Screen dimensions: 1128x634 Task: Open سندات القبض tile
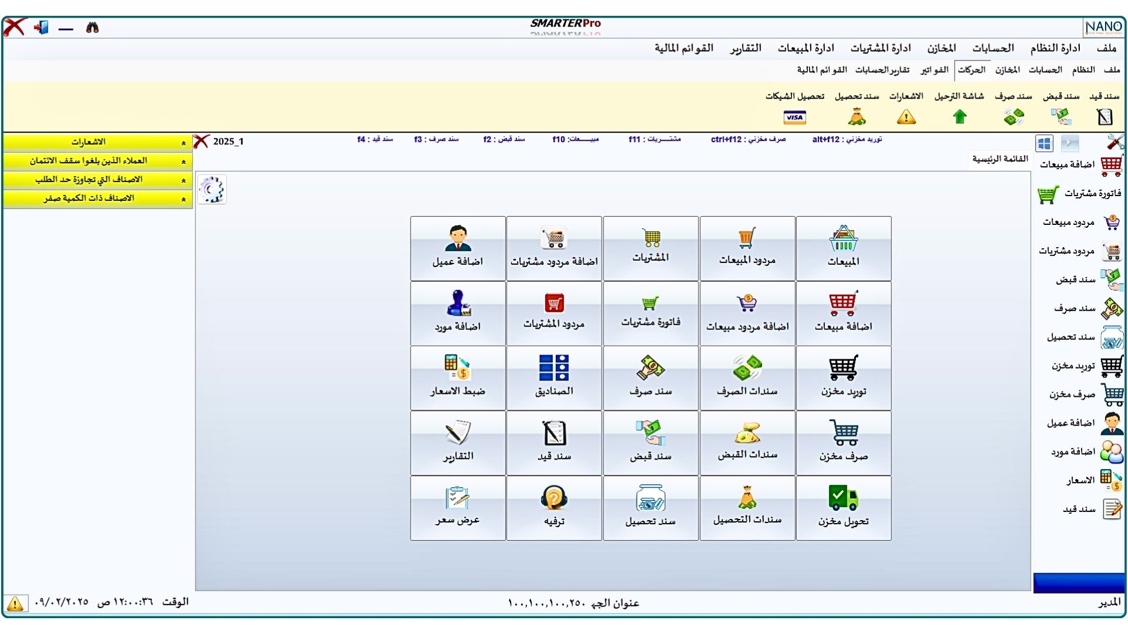(x=747, y=443)
